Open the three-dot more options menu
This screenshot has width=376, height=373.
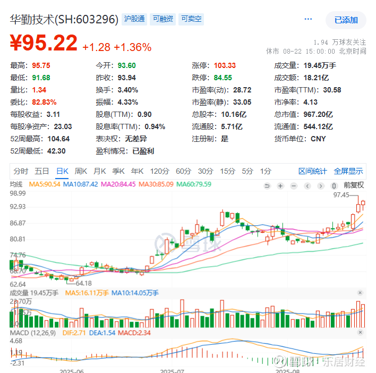tap(308, 19)
